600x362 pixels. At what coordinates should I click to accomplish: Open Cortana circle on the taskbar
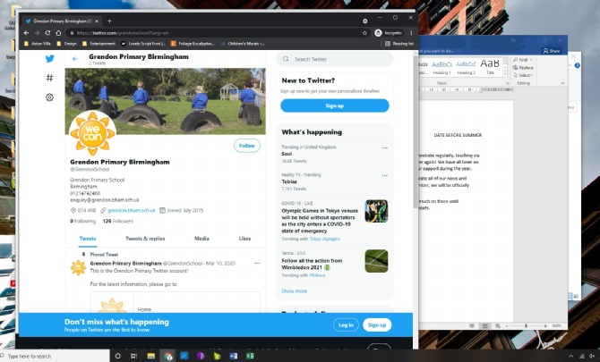[118, 356]
